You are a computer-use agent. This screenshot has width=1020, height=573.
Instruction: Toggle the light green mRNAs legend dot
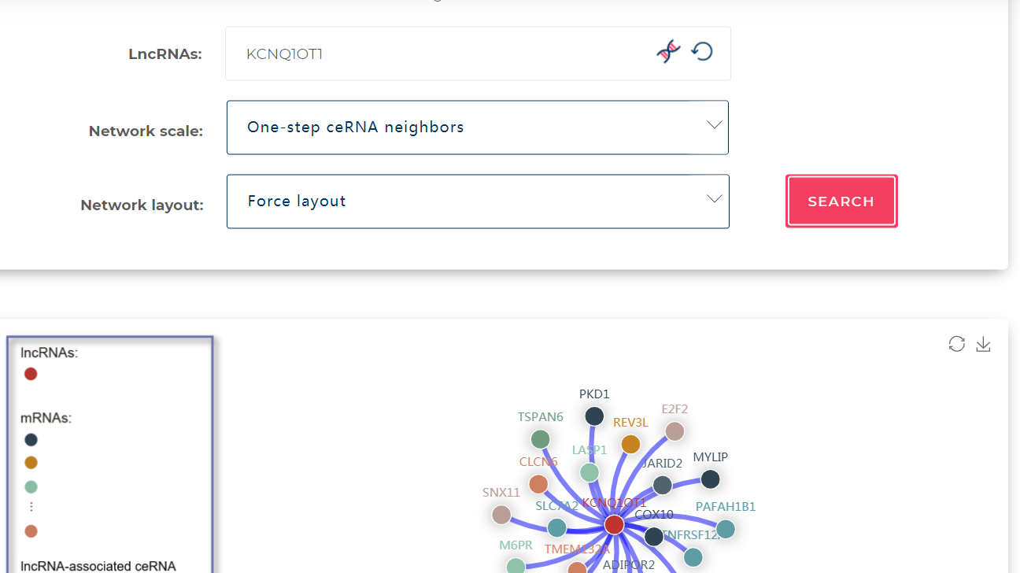click(31, 486)
